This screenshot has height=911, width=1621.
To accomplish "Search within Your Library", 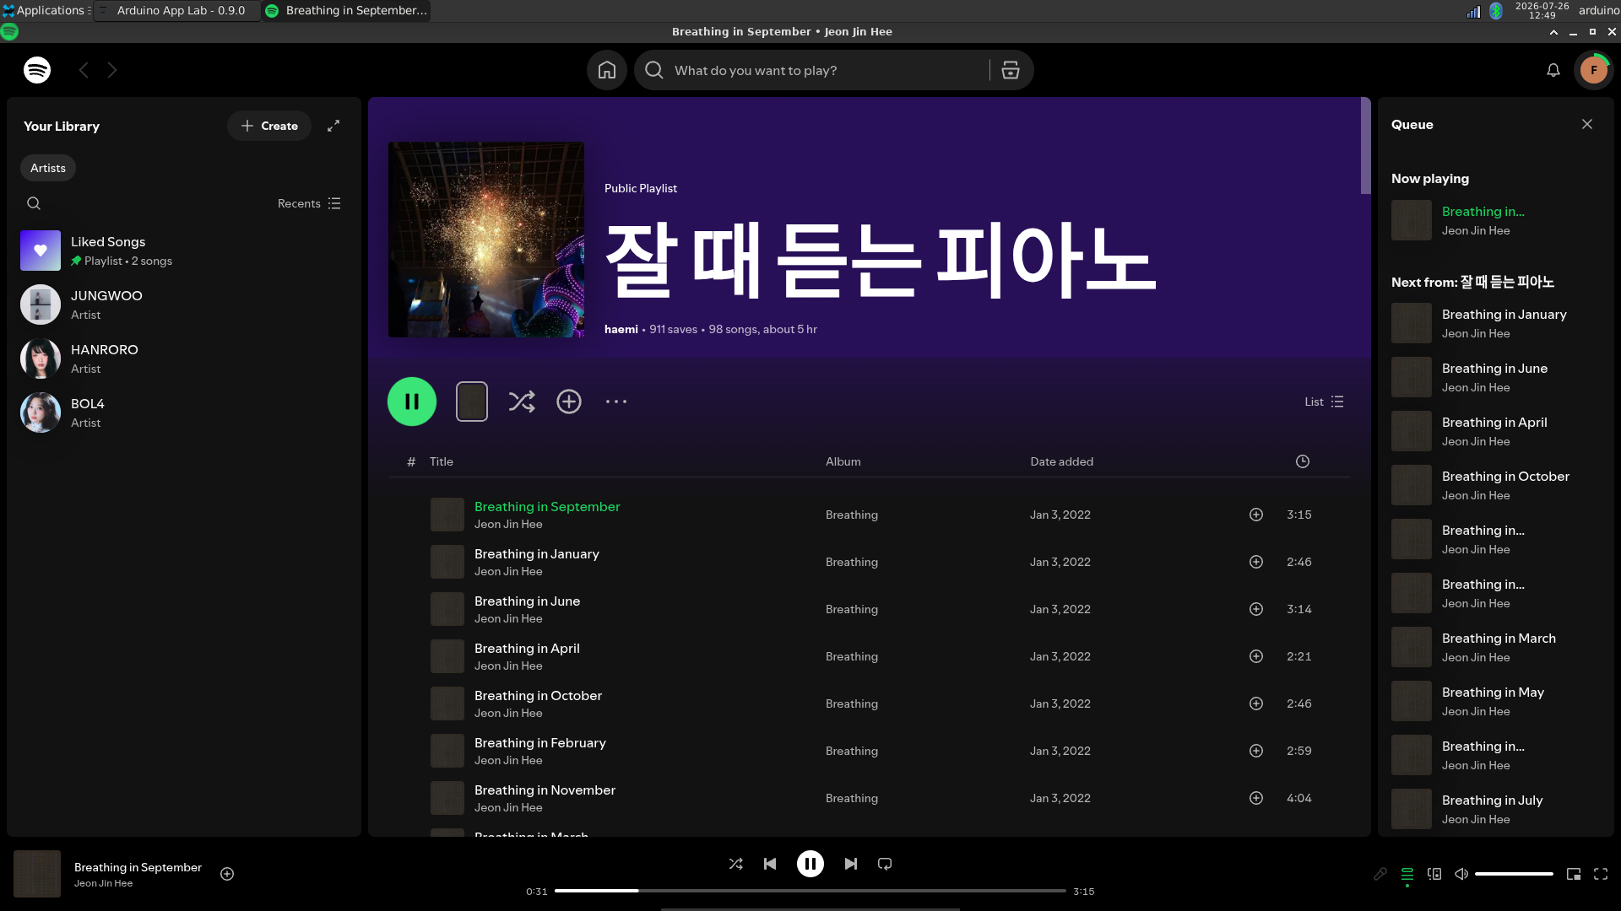I will point(34,203).
